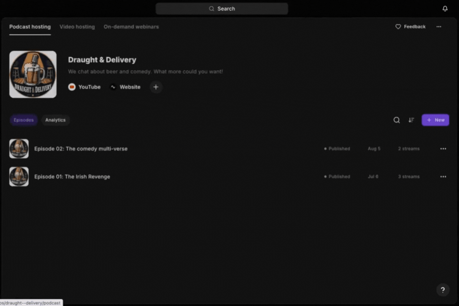This screenshot has width=459, height=306.
Task: Click the 2 streams count
Action: 409,149
